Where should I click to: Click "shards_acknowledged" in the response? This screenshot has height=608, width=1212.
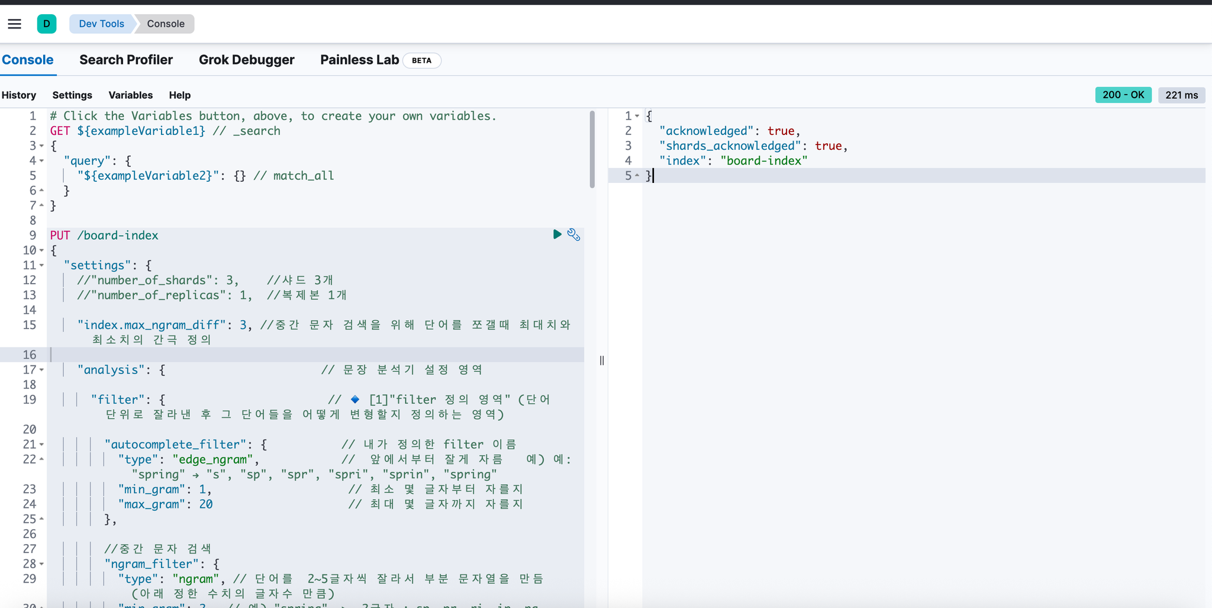pos(730,146)
